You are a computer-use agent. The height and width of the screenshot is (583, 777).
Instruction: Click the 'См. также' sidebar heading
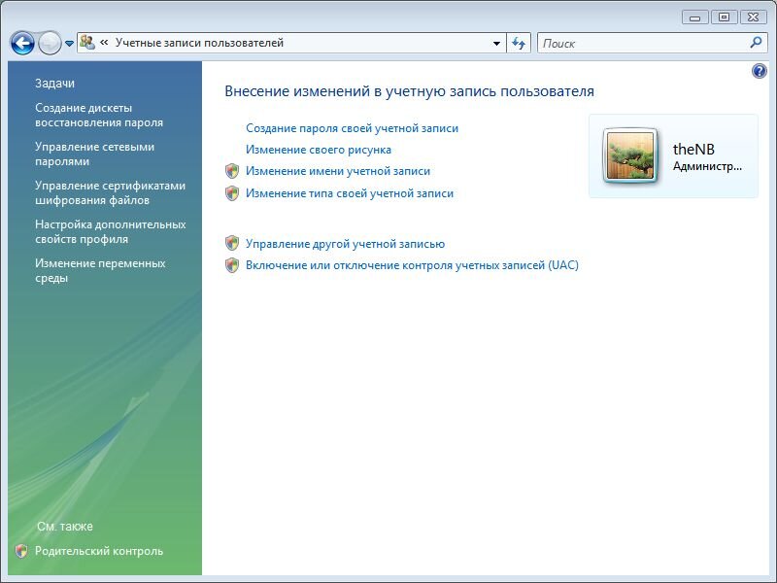[65, 527]
